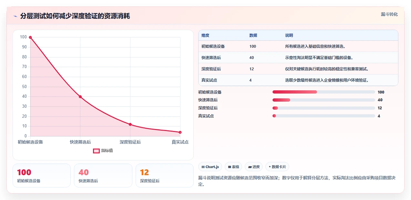Click the y-axis label 50
Screen dimensions: 411x200
pyautogui.click(x=24, y=87)
